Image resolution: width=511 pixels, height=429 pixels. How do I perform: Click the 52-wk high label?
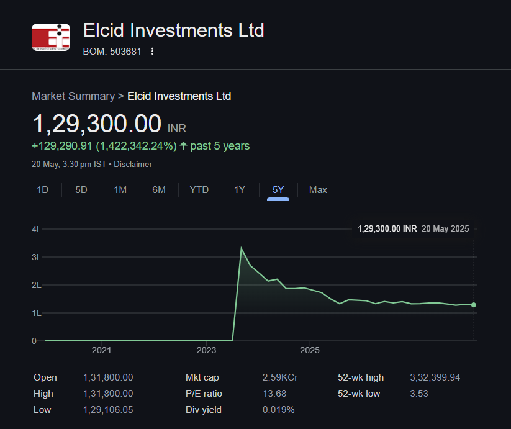(x=361, y=377)
